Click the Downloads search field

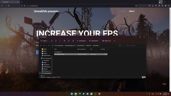coord(134,46)
